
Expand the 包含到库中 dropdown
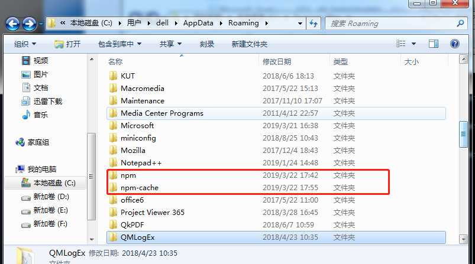(119, 44)
